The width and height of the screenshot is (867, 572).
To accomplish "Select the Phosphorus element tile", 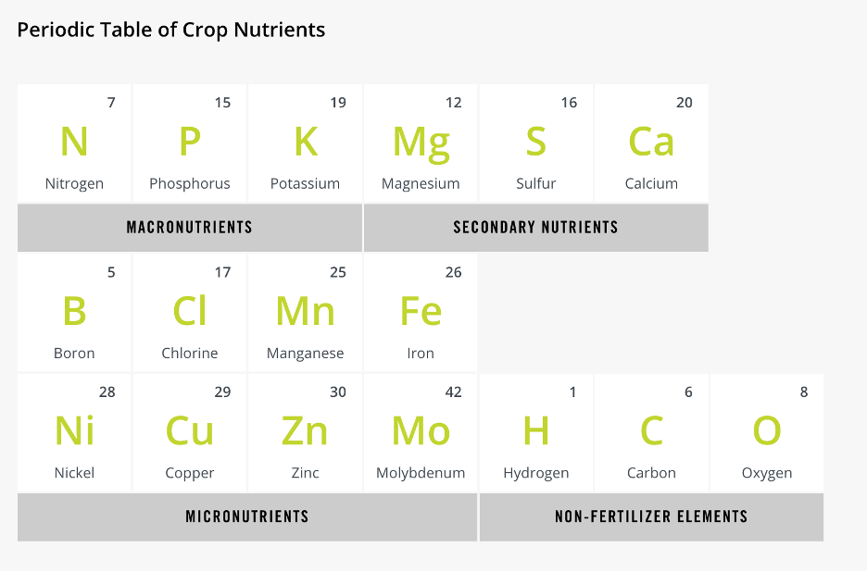I will click(x=190, y=143).
